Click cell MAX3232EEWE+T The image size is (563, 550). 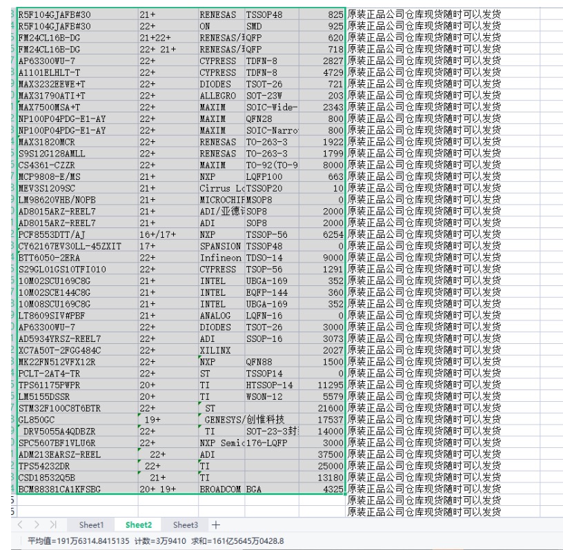point(77,84)
